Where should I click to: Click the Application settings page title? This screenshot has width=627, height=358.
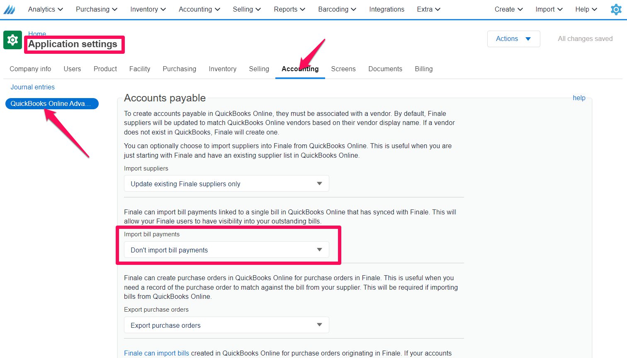pos(73,44)
